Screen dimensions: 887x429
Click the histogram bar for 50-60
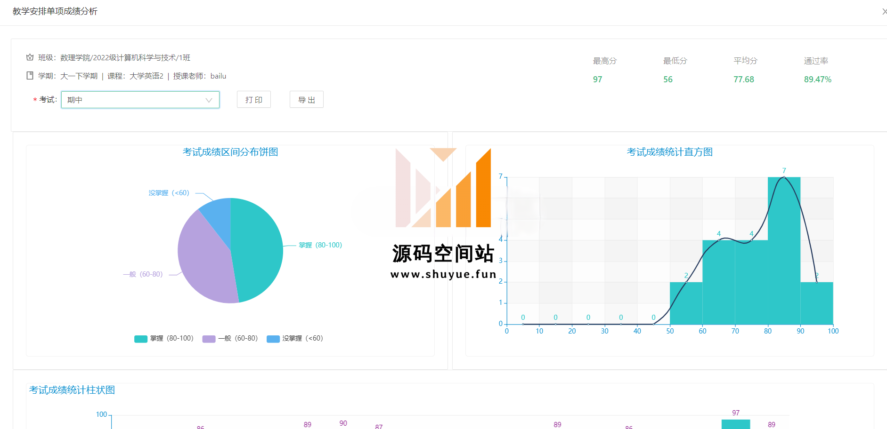686,303
